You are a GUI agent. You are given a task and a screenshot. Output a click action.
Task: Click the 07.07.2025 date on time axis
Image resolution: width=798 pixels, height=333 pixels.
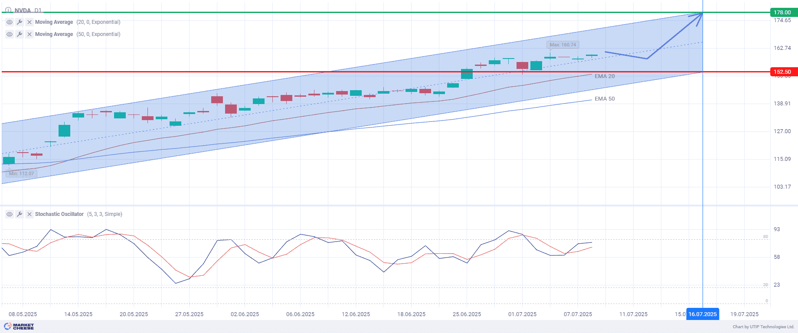coord(578,314)
